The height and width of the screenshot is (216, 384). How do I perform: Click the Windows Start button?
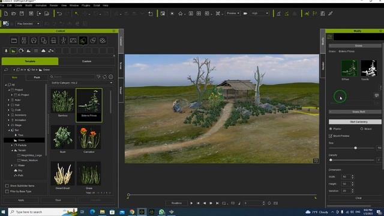(3, 212)
